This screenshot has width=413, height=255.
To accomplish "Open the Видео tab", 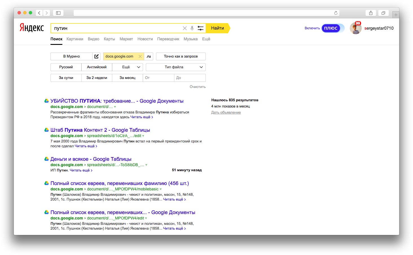I will click(93, 39).
